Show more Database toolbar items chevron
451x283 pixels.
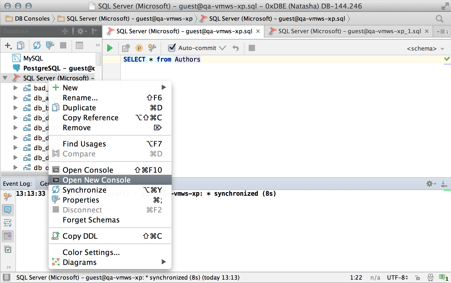98,45
